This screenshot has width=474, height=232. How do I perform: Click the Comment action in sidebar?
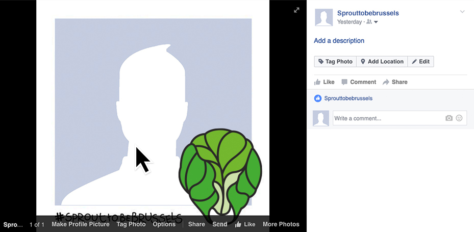click(x=359, y=82)
